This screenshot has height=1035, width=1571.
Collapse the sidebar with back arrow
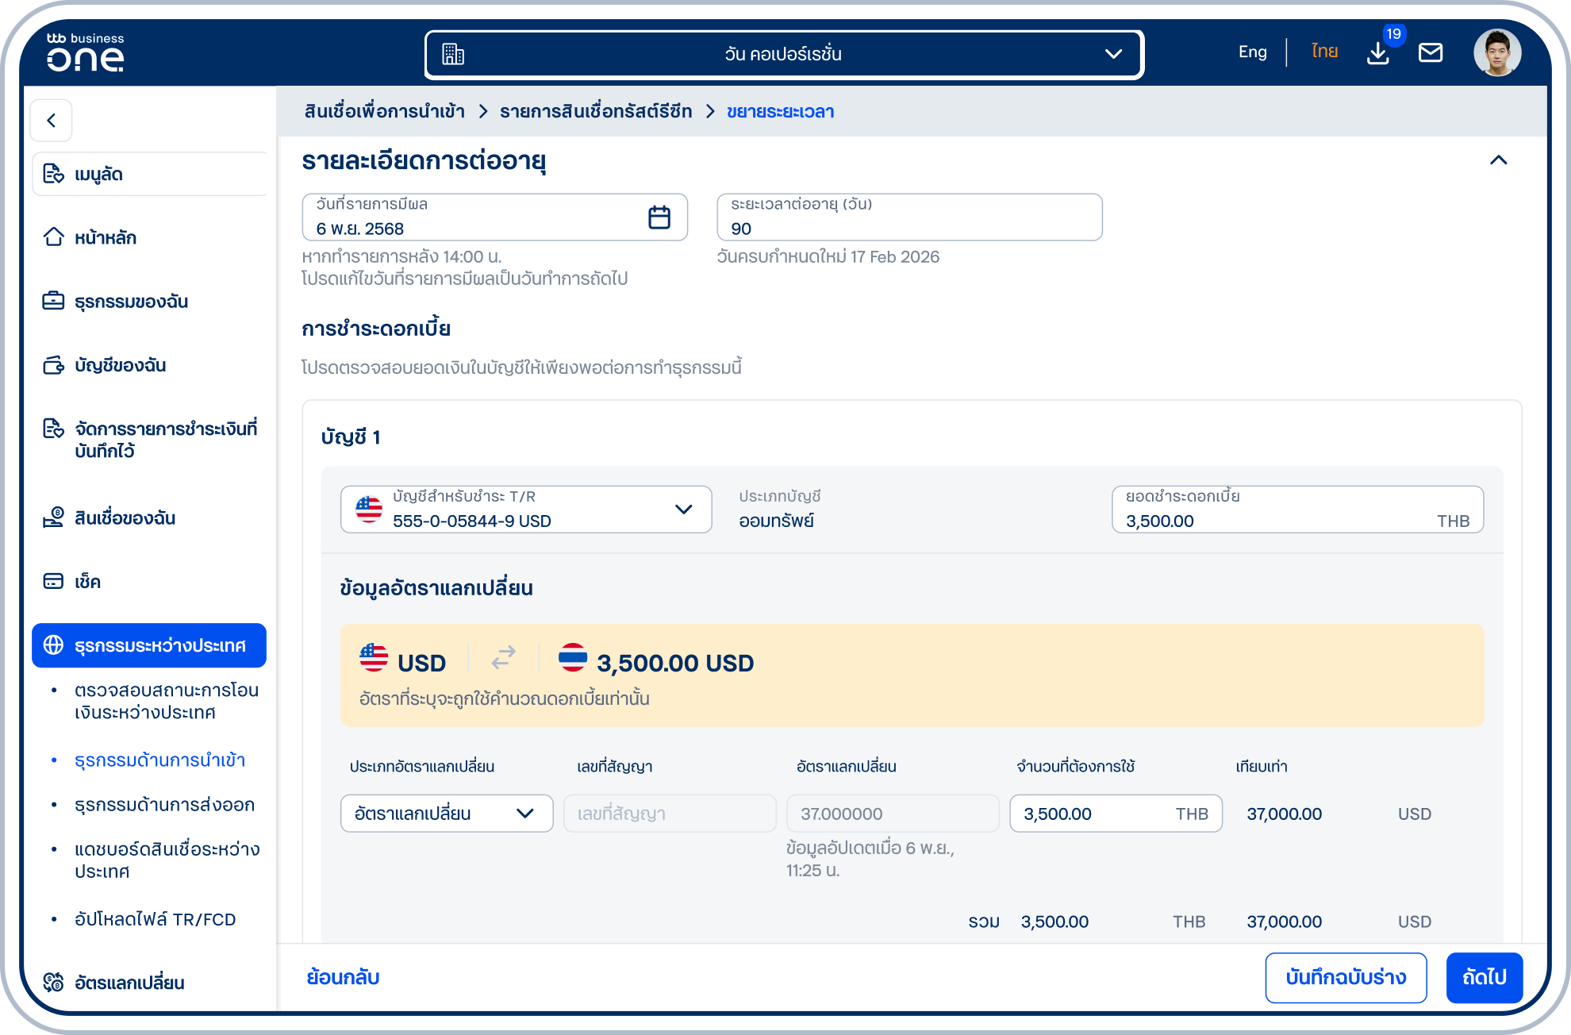pyautogui.click(x=52, y=120)
